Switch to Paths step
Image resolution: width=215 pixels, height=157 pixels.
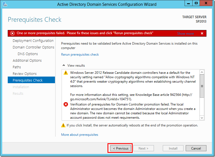tap(17, 67)
